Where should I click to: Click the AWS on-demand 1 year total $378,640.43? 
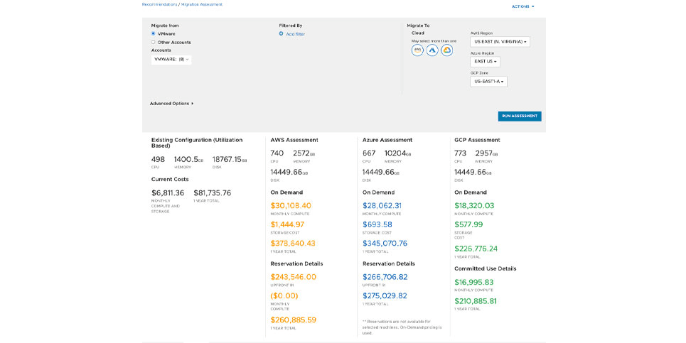pos(293,244)
